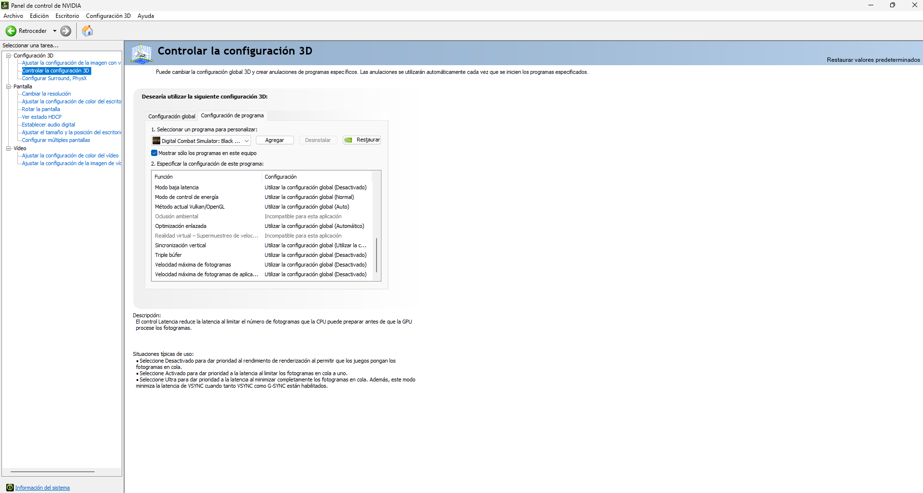Image resolution: width=923 pixels, height=493 pixels.
Task: Click the green Retroceder back arrow icon
Action: pos(11,31)
